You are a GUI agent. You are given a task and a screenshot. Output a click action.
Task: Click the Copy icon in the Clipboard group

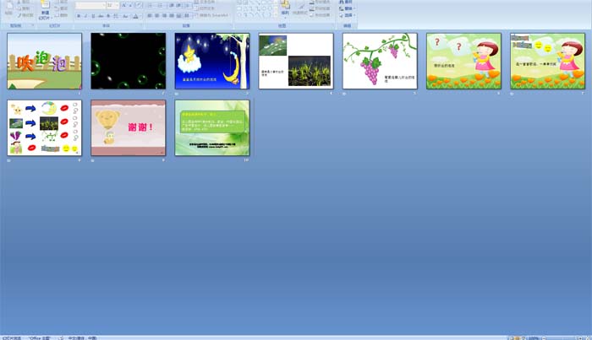pyautogui.click(x=19, y=8)
